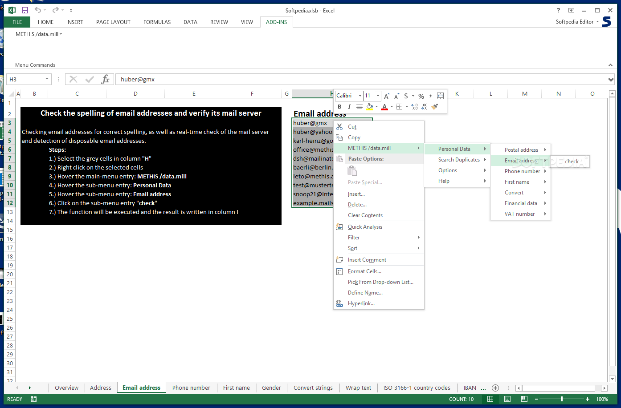Expand the Name Box H3 dropdown
The height and width of the screenshot is (408, 621).
(47, 79)
